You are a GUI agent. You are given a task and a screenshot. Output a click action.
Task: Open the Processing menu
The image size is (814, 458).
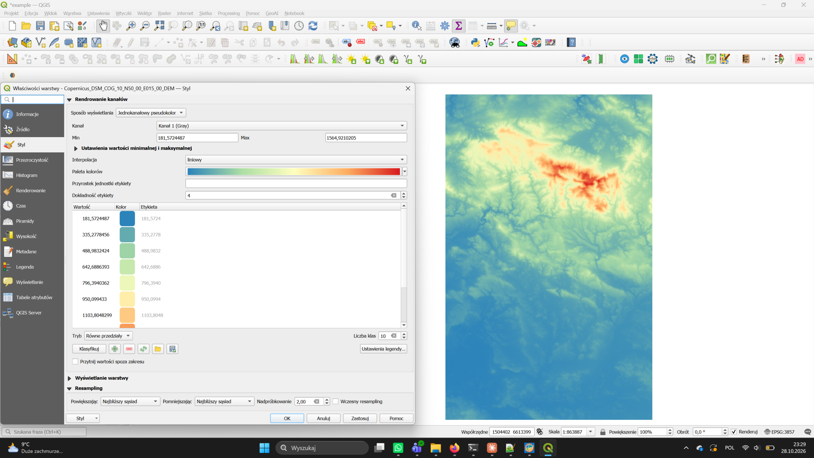(229, 13)
